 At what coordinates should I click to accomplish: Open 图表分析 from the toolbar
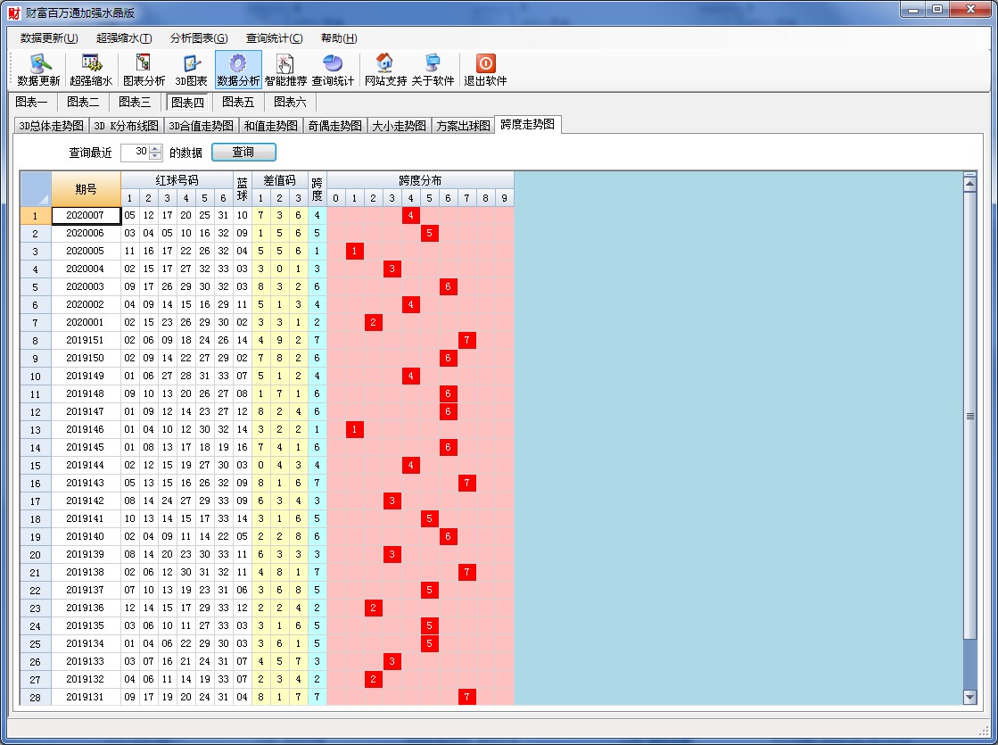(x=144, y=70)
